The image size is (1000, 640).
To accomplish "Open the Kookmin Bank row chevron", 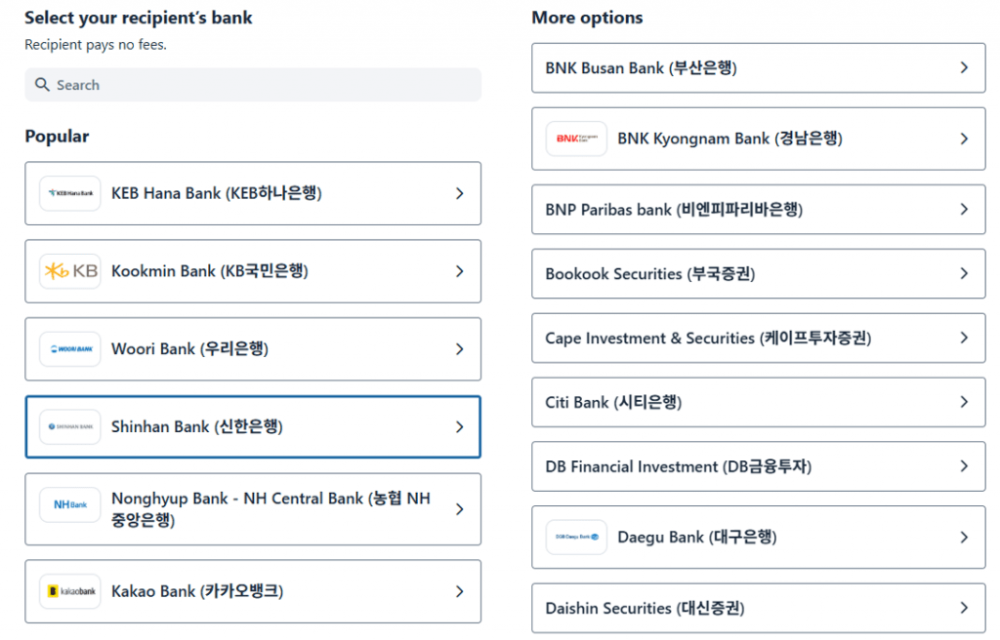I will point(460,271).
